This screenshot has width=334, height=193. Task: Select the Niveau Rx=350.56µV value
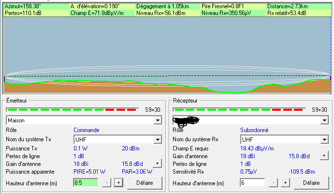click(x=226, y=13)
